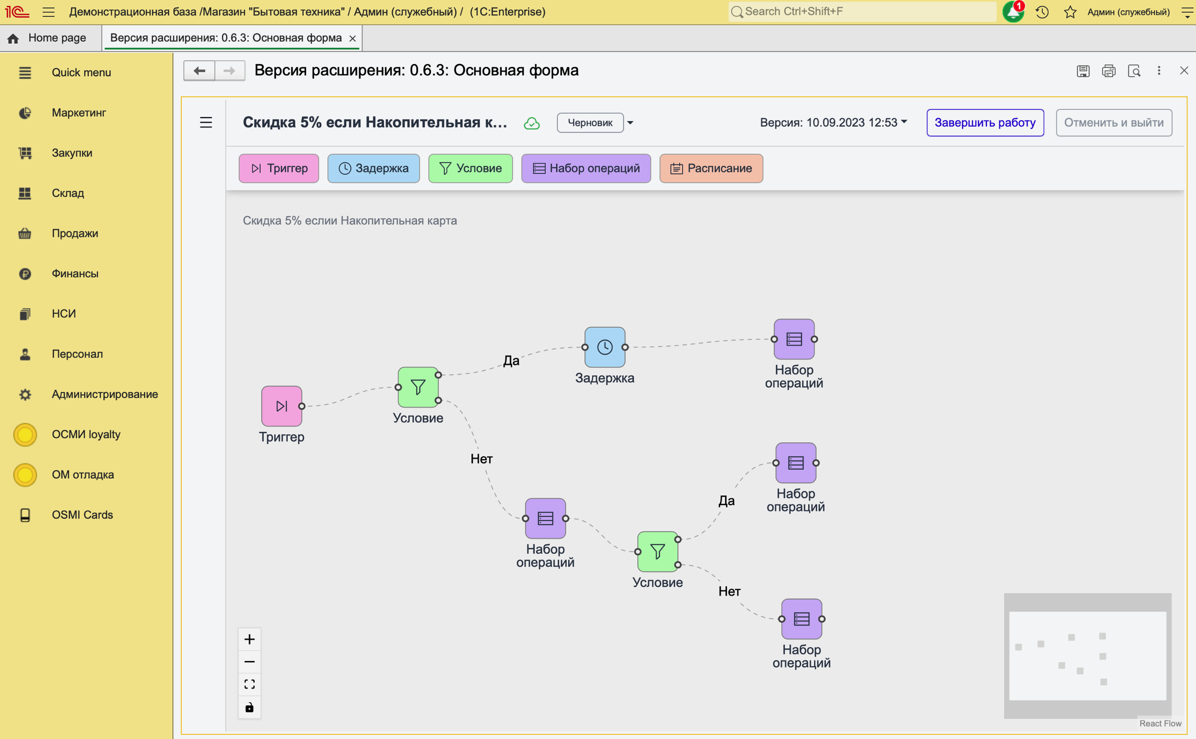The height and width of the screenshot is (739, 1196).
Task: Fit view using the frame icon
Action: pyautogui.click(x=249, y=684)
